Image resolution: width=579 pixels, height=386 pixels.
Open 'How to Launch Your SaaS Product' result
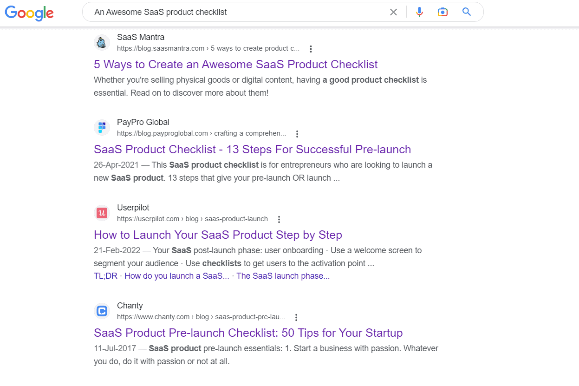click(218, 235)
